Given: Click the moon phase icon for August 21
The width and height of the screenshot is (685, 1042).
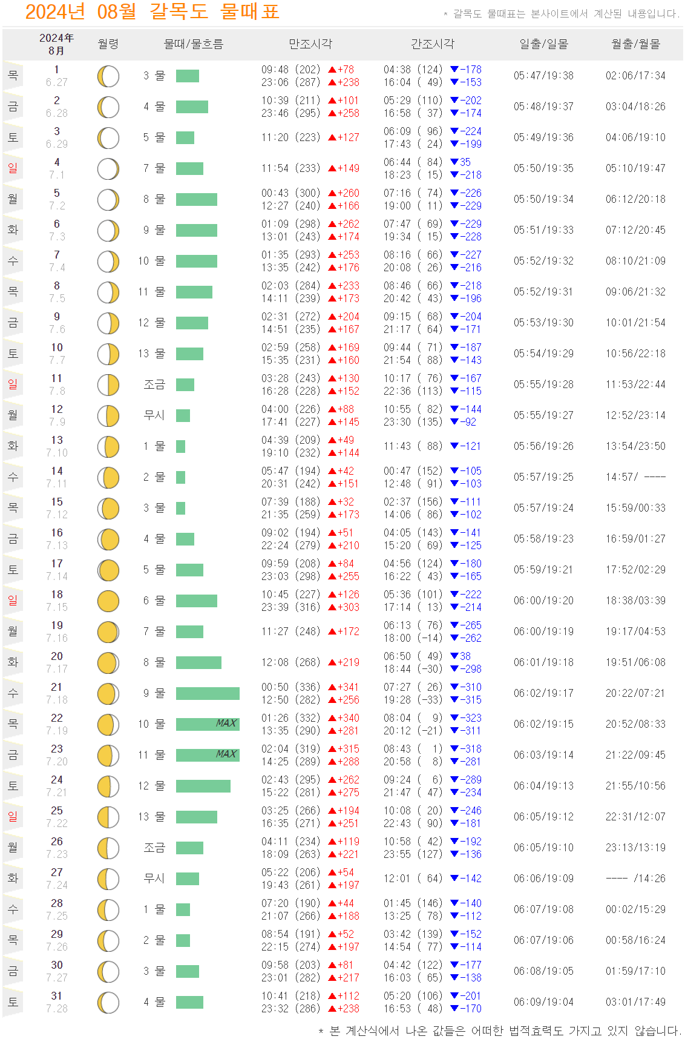Looking at the screenshot, I should (108, 694).
